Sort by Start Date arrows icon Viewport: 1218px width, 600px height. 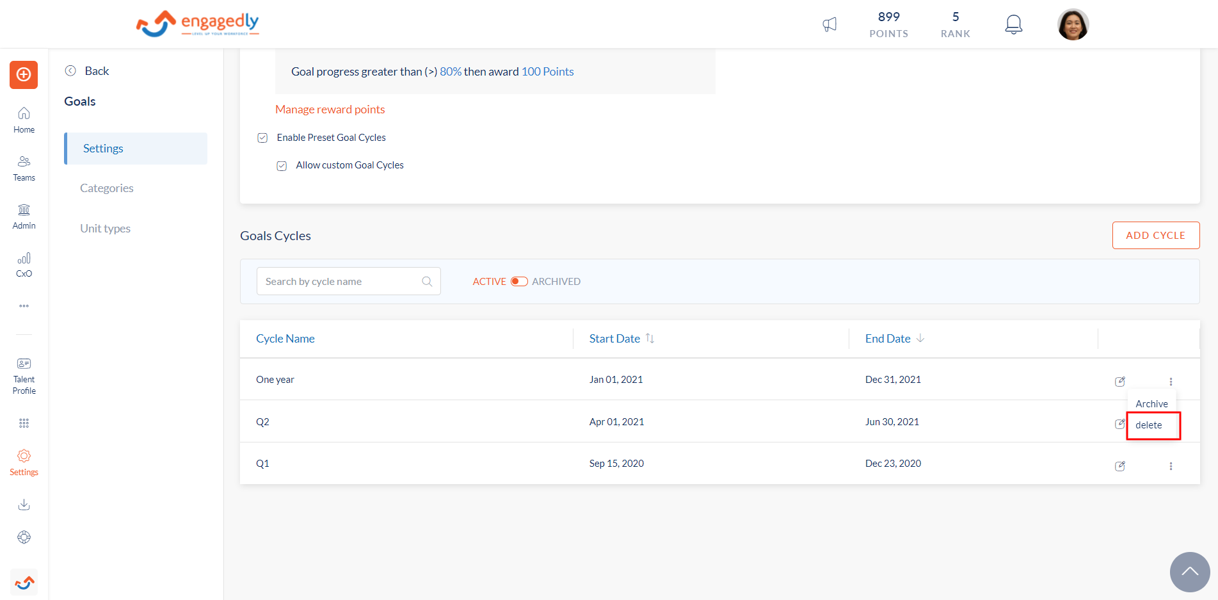pyautogui.click(x=650, y=338)
